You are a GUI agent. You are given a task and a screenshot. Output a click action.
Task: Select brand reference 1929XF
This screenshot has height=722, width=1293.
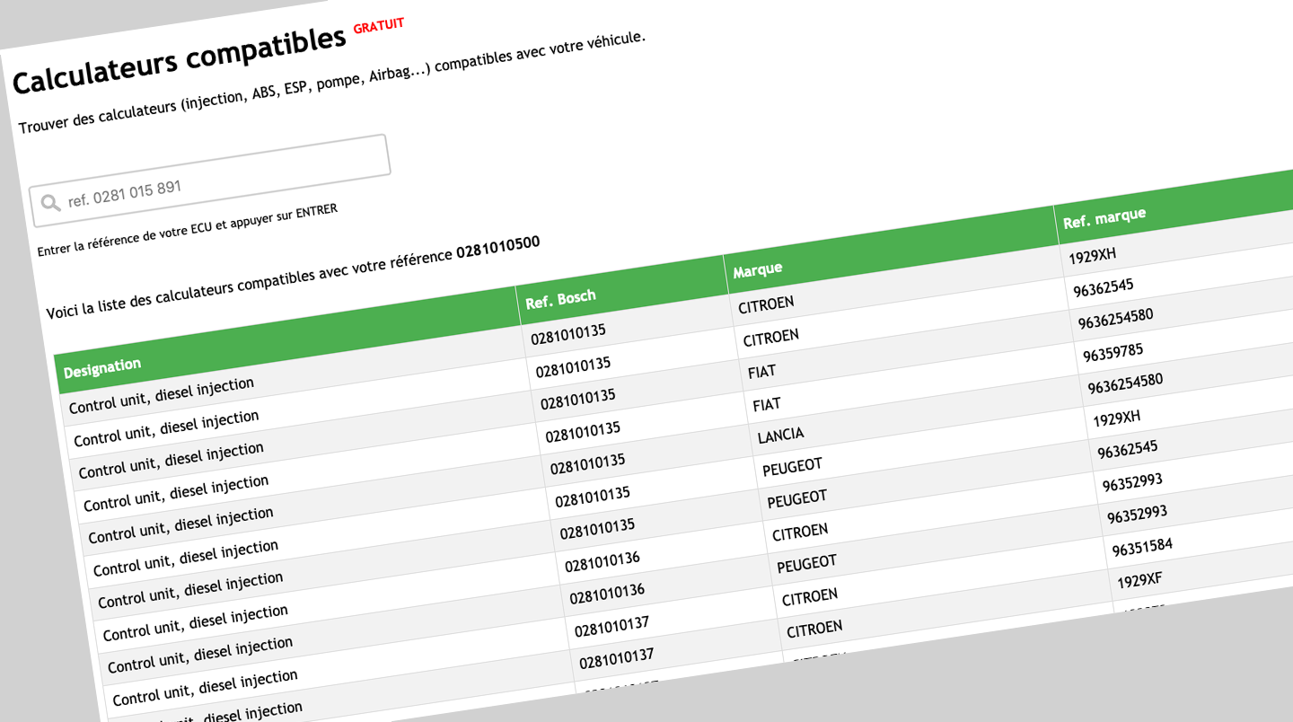[1139, 581]
